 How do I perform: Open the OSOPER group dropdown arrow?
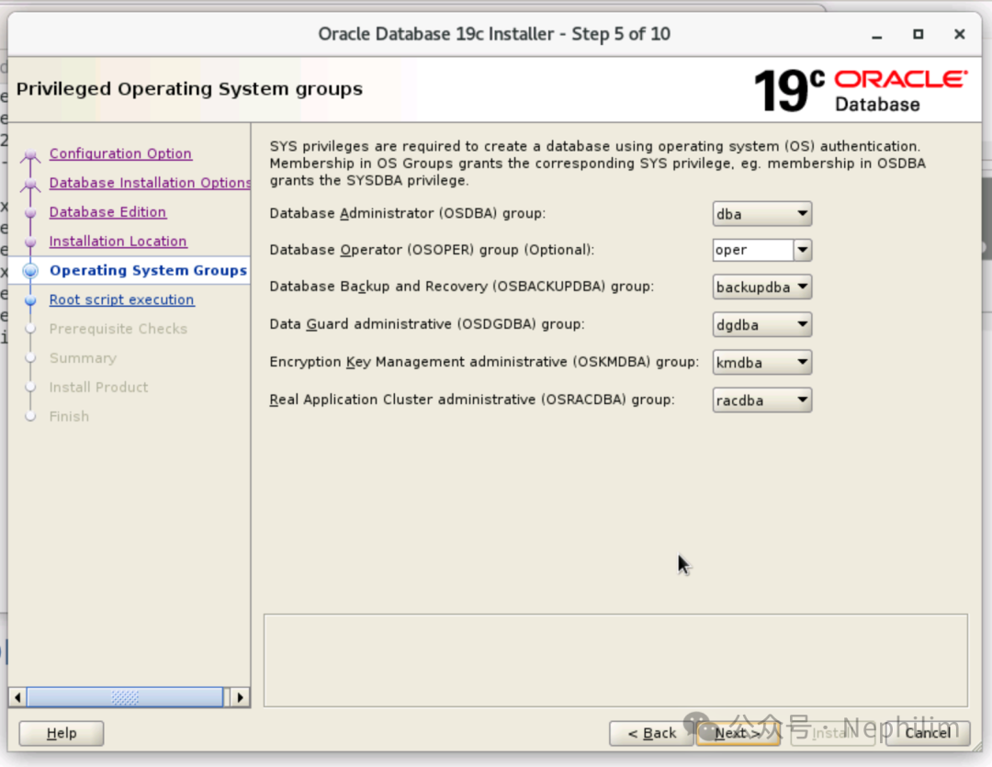pos(802,250)
